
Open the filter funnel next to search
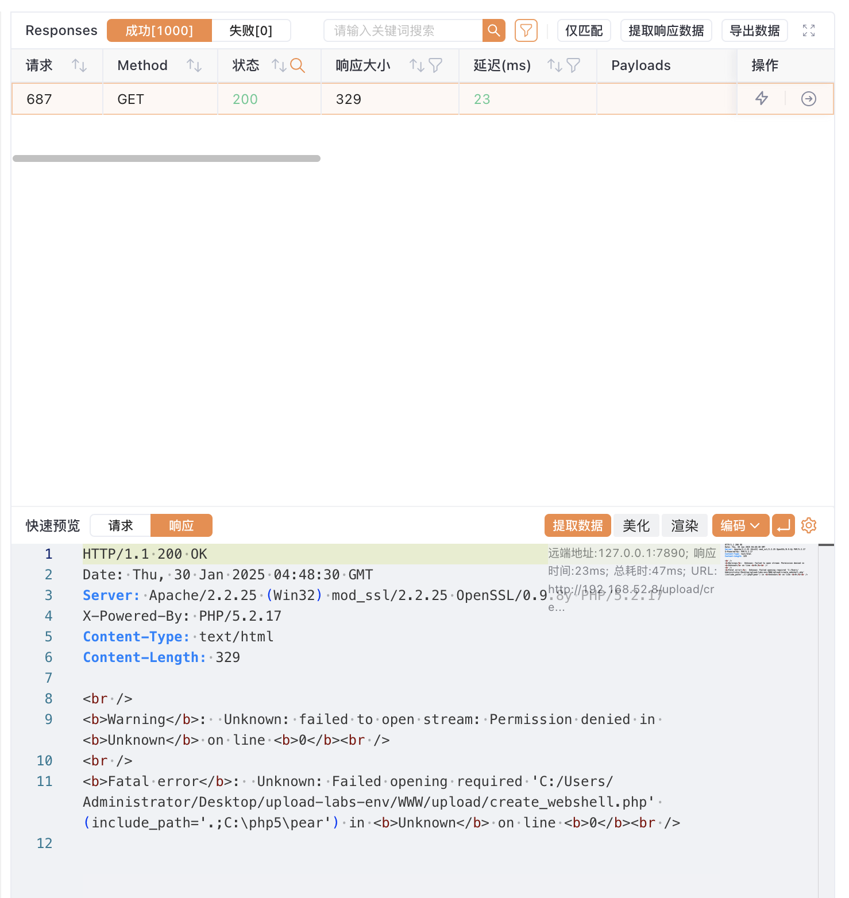click(x=526, y=30)
